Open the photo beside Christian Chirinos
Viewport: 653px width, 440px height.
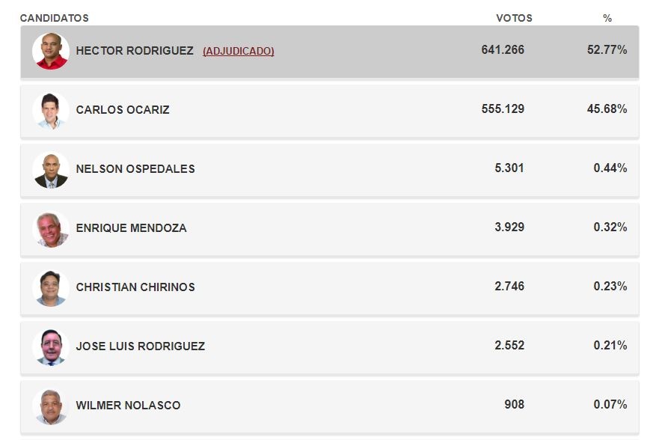click(51, 287)
